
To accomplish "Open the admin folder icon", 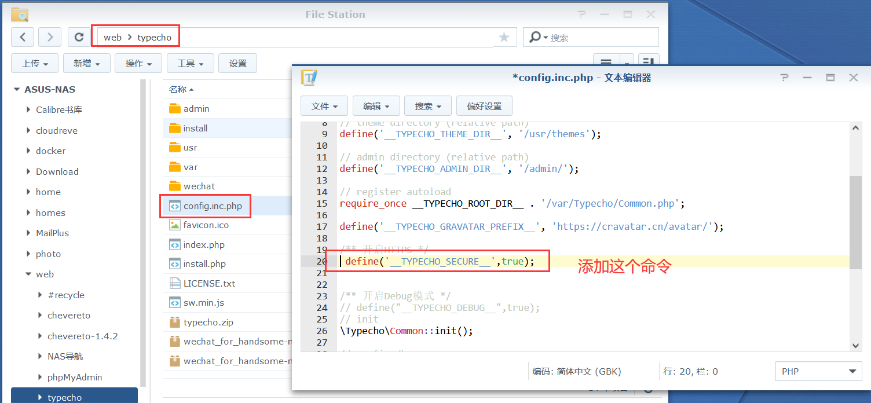I will pos(175,109).
